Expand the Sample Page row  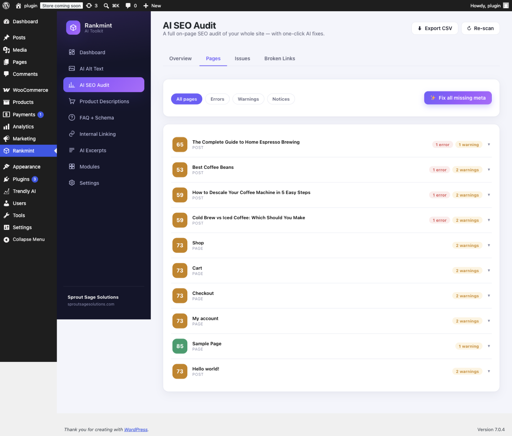pos(489,346)
